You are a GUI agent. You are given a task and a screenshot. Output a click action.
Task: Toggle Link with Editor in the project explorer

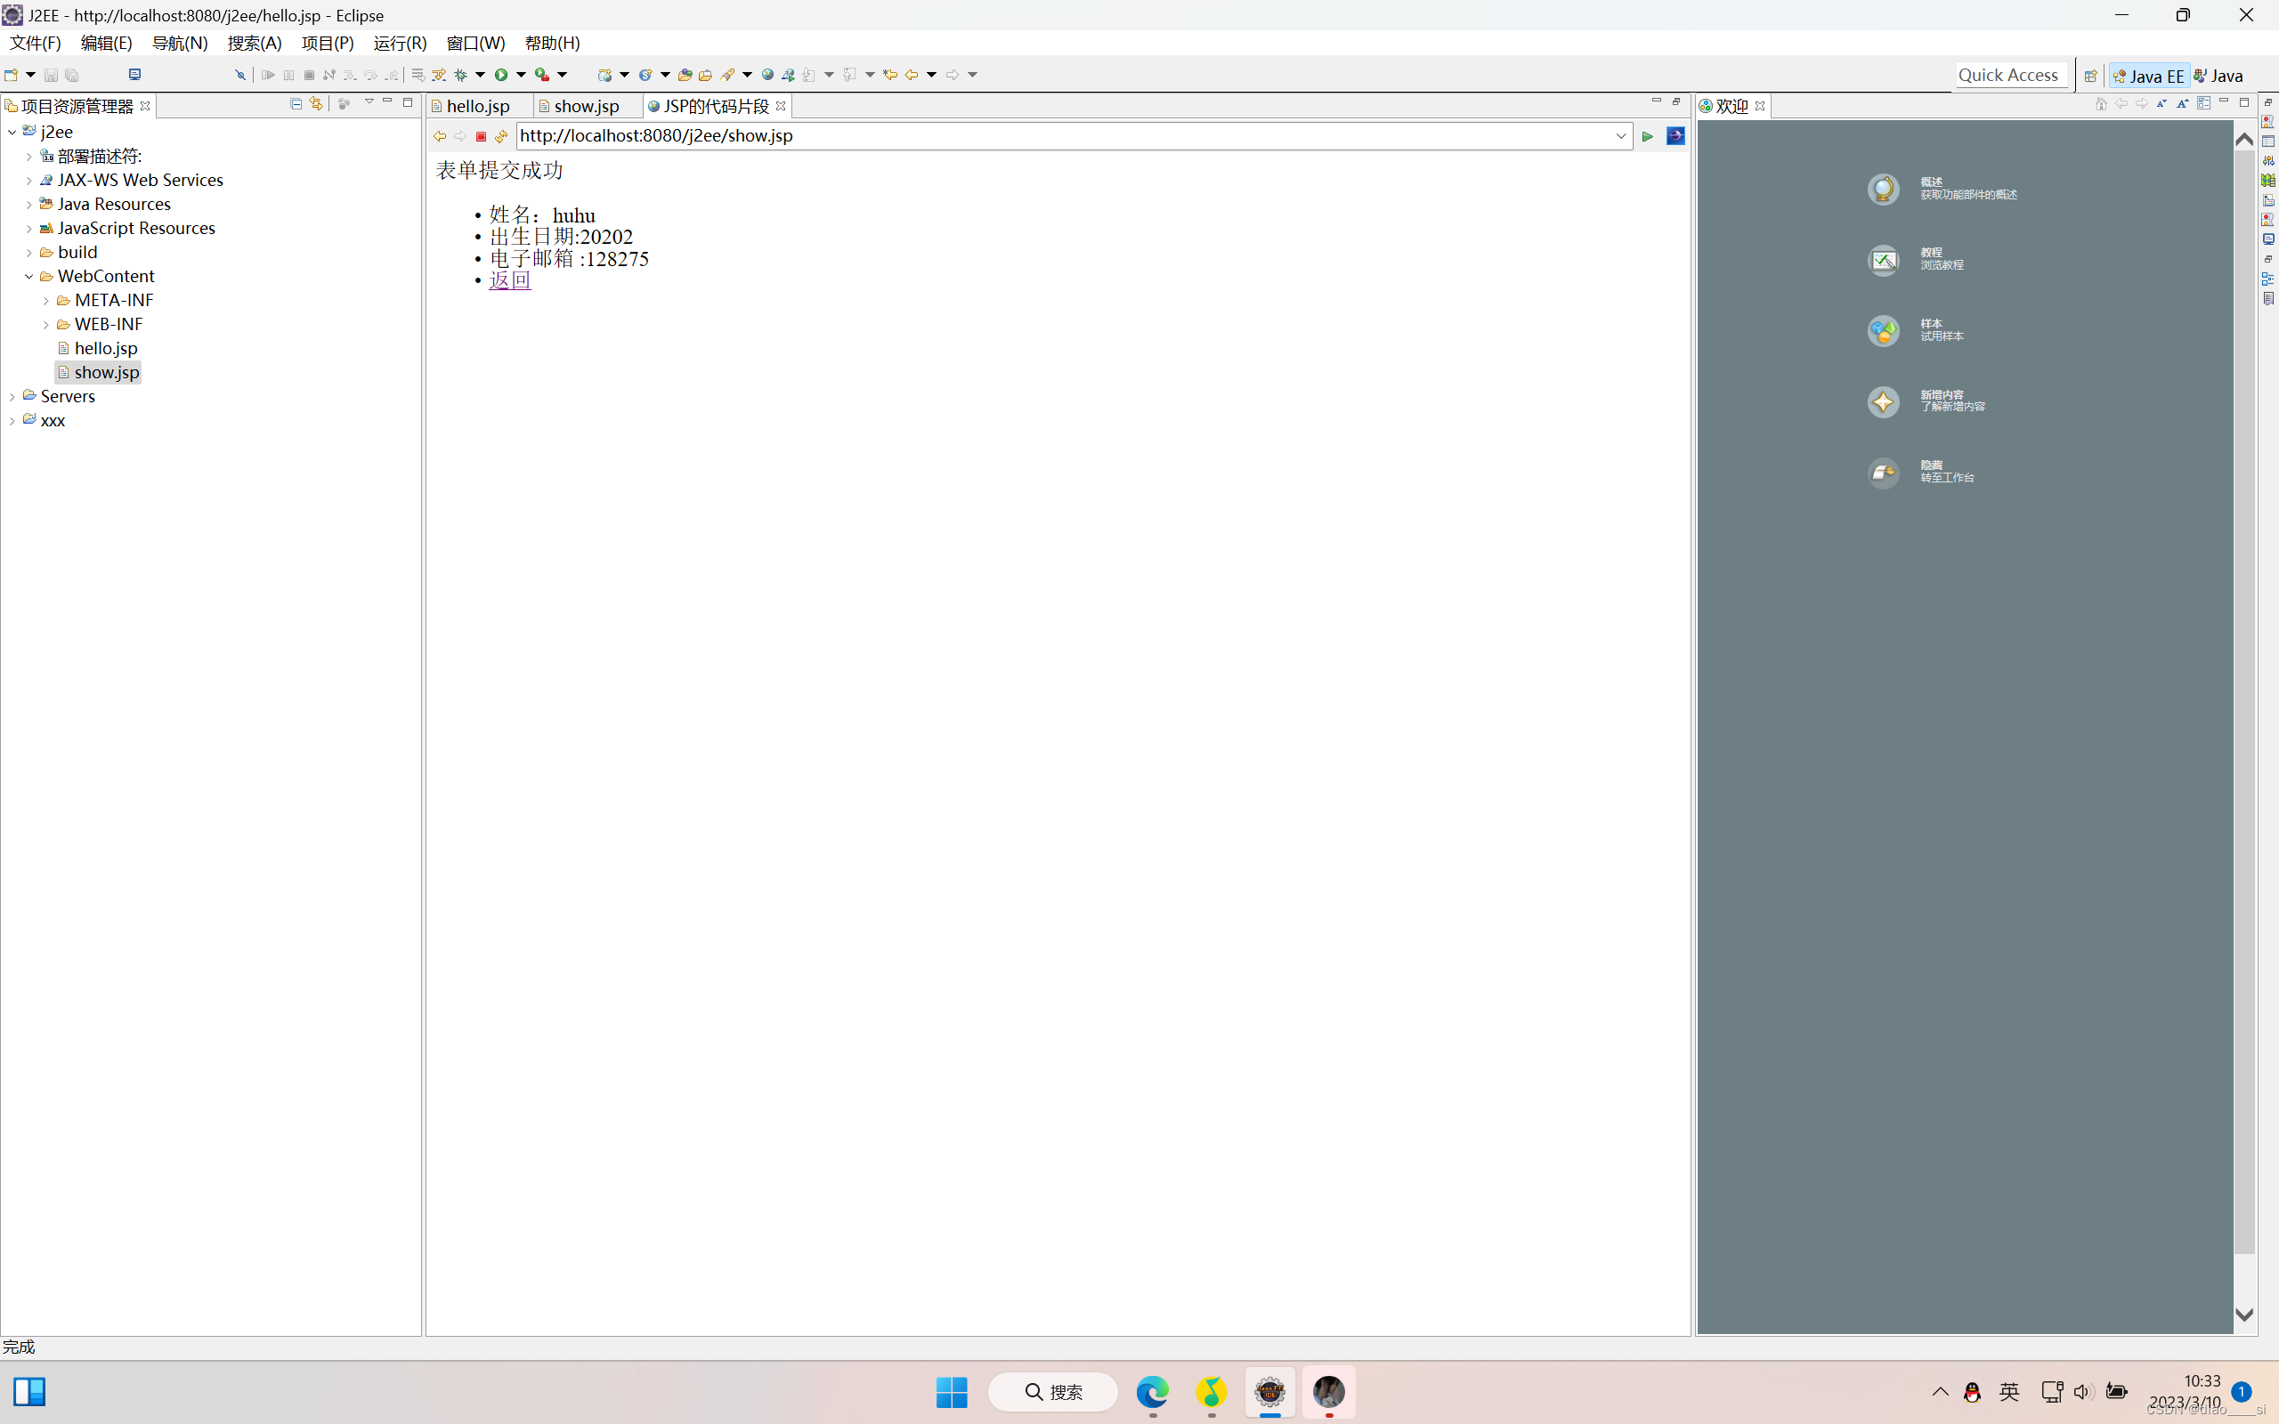coord(316,103)
